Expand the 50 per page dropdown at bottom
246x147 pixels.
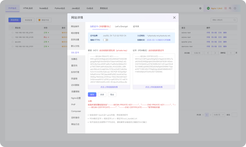(x=219, y=115)
